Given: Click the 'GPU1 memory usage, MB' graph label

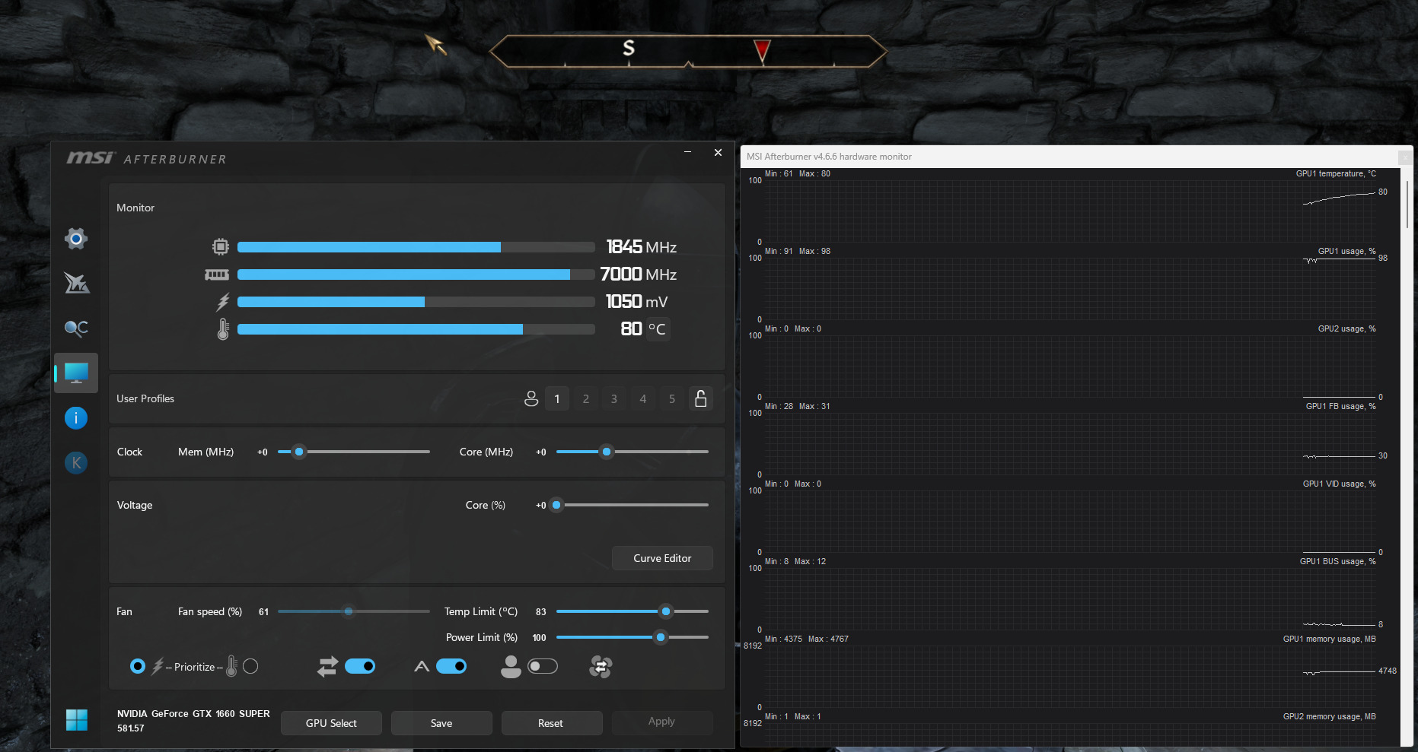Looking at the screenshot, I should coord(1330,639).
